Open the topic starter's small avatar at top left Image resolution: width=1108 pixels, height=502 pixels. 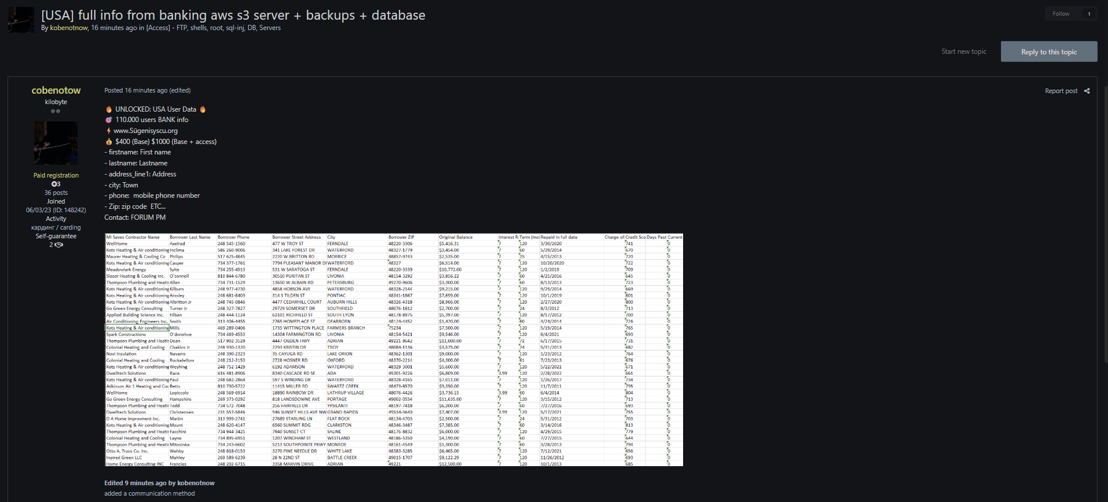(21, 20)
